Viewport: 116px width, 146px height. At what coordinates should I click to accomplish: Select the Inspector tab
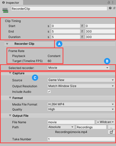[11, 2]
